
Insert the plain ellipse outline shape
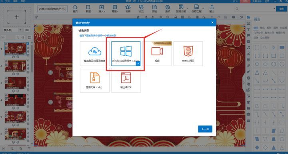257,64
